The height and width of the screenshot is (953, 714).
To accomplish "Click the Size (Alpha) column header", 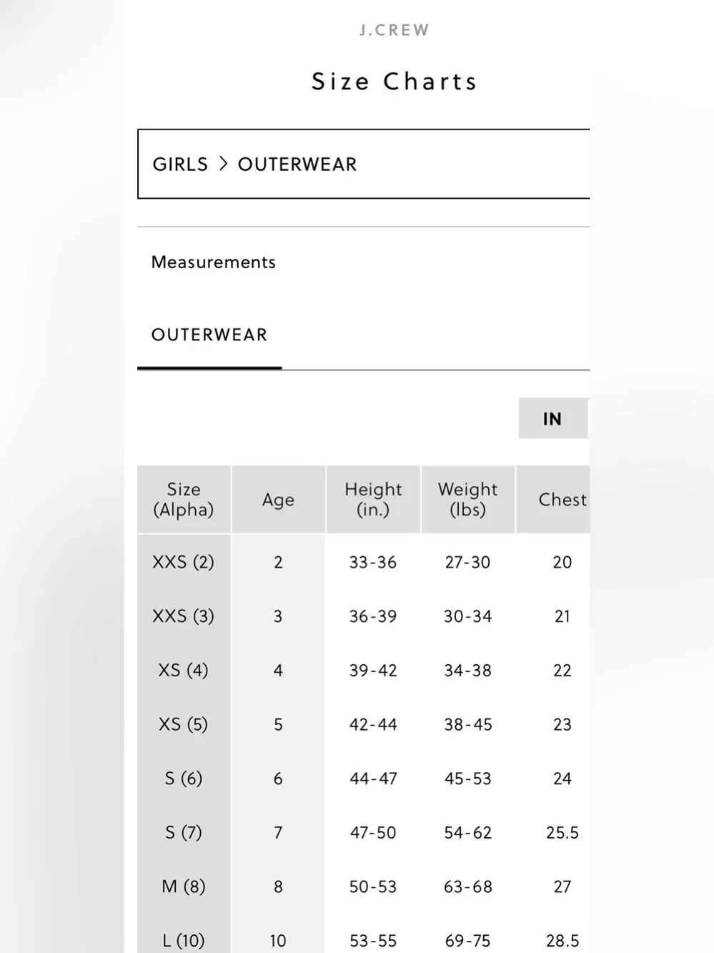I will [184, 499].
